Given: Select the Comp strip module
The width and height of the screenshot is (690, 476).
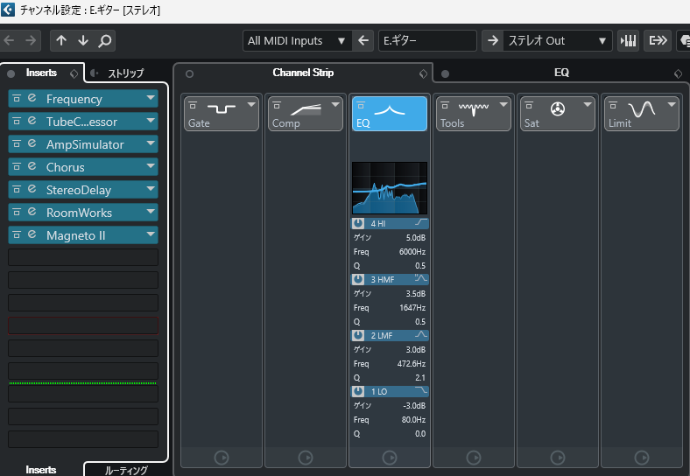Looking at the screenshot, I should (x=305, y=114).
